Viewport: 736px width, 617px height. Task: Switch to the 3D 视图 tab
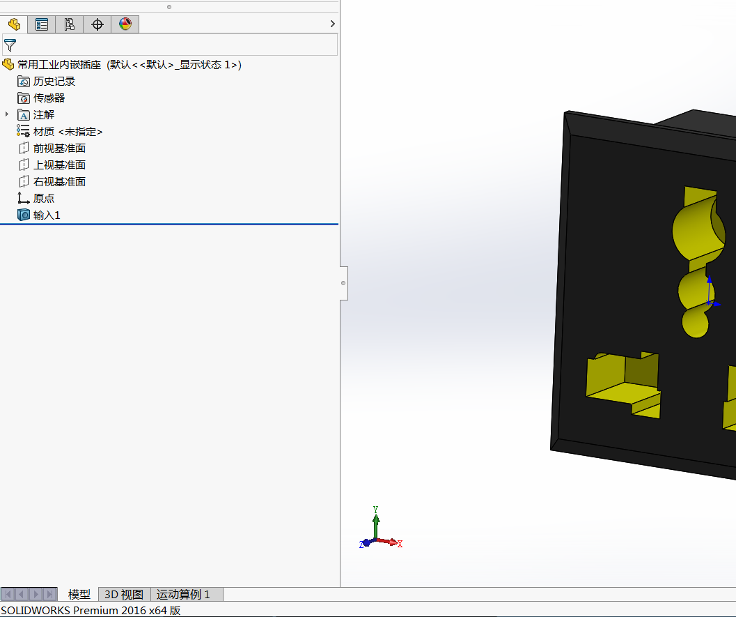click(x=124, y=595)
